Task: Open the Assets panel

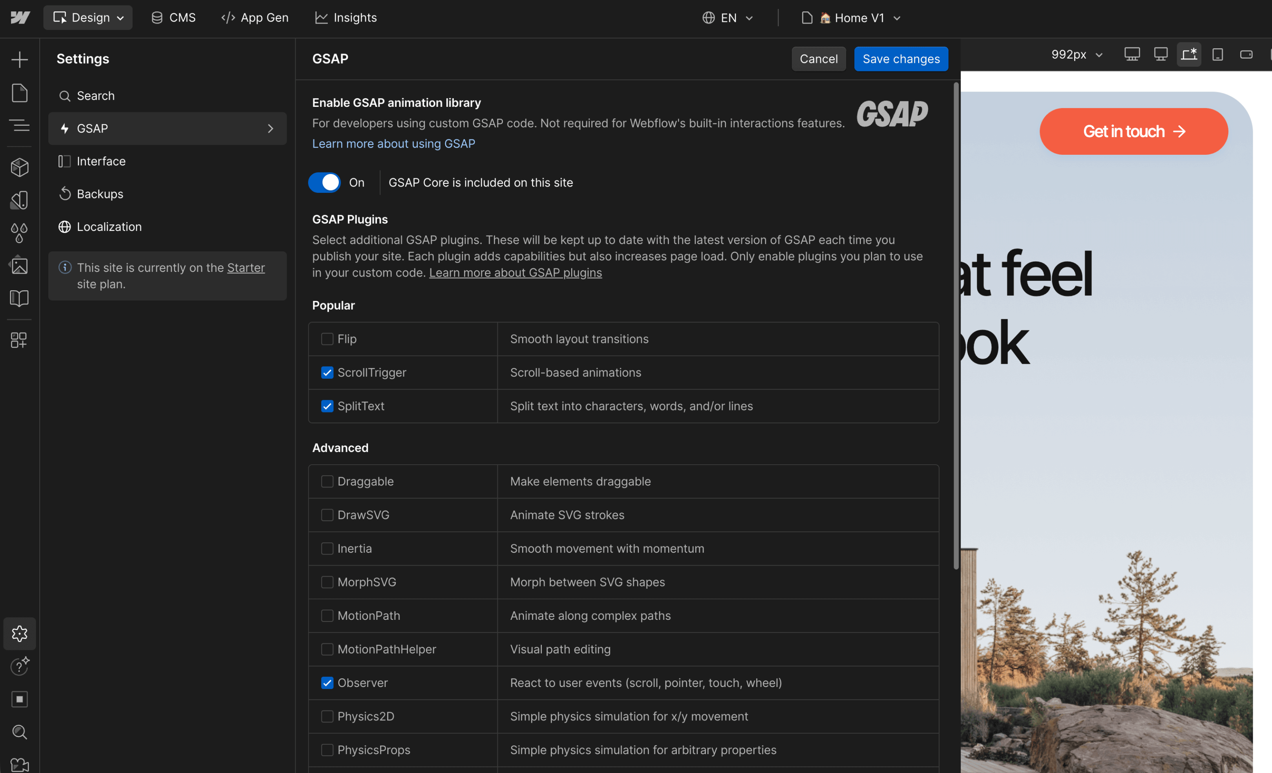Action: pyautogui.click(x=19, y=266)
